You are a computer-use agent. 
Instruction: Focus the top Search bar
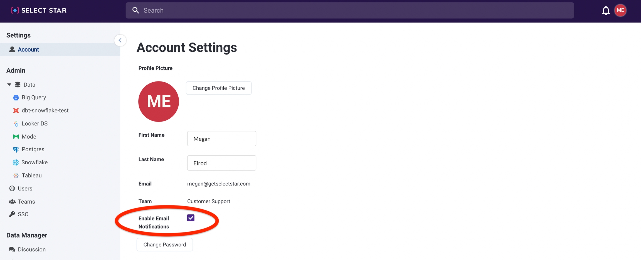tap(349, 11)
